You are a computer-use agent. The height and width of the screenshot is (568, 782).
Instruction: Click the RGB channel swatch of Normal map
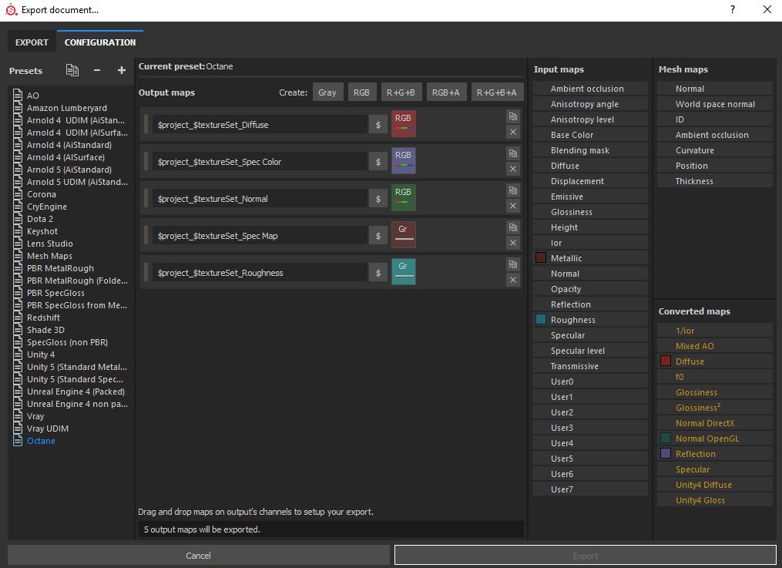click(404, 197)
